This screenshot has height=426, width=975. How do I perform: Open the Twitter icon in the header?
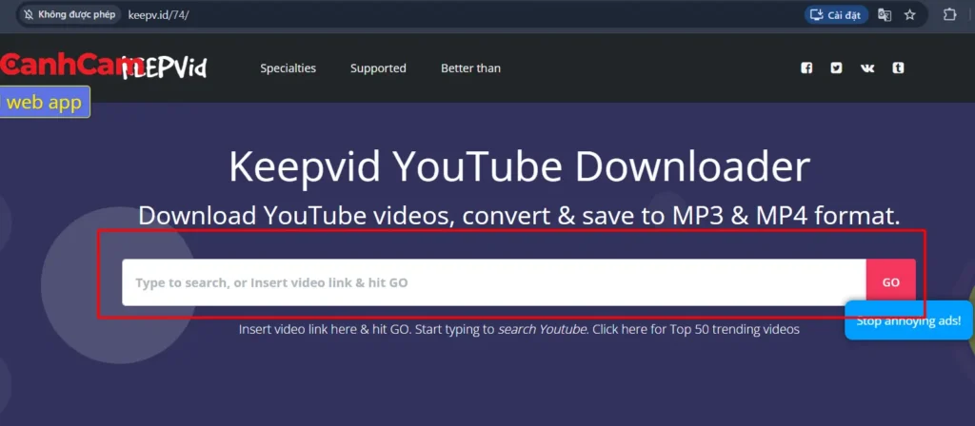(836, 68)
